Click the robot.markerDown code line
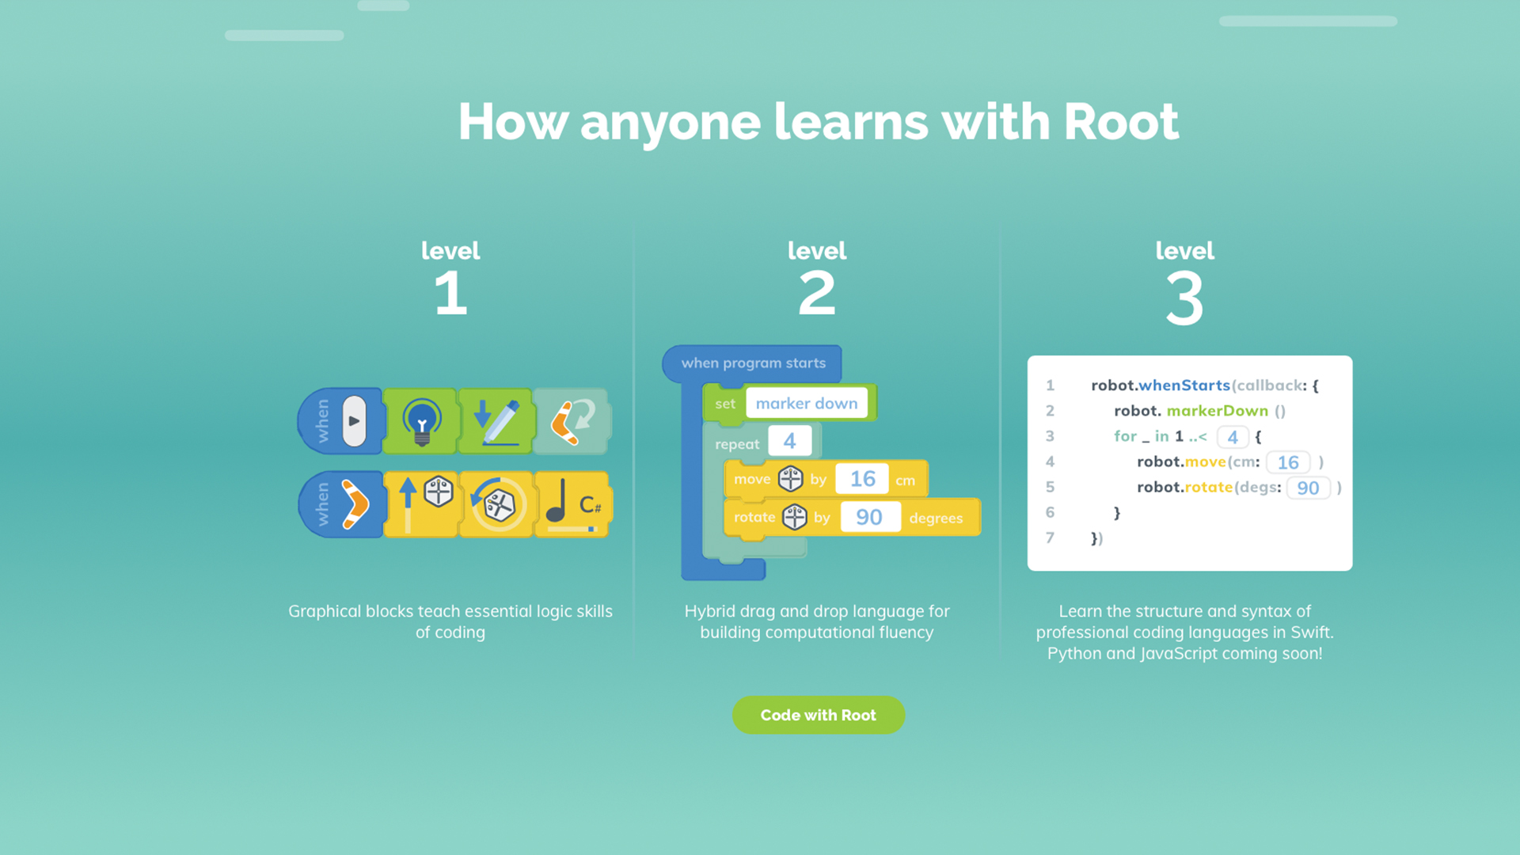This screenshot has height=855, width=1520. point(1199,411)
